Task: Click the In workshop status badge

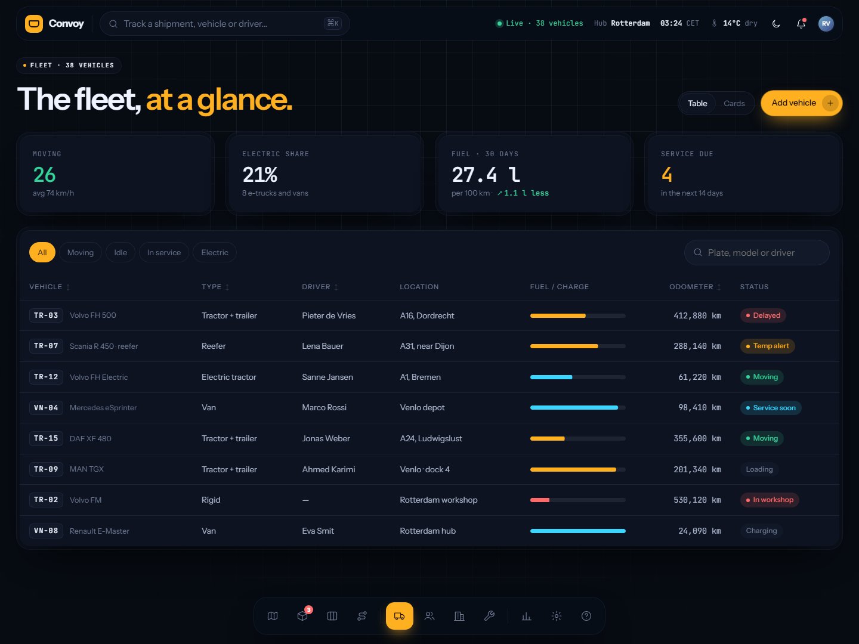Action: pos(770,500)
